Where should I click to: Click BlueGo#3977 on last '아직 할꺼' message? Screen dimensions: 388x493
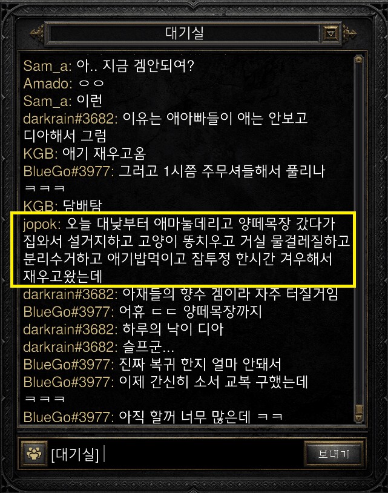68,417
